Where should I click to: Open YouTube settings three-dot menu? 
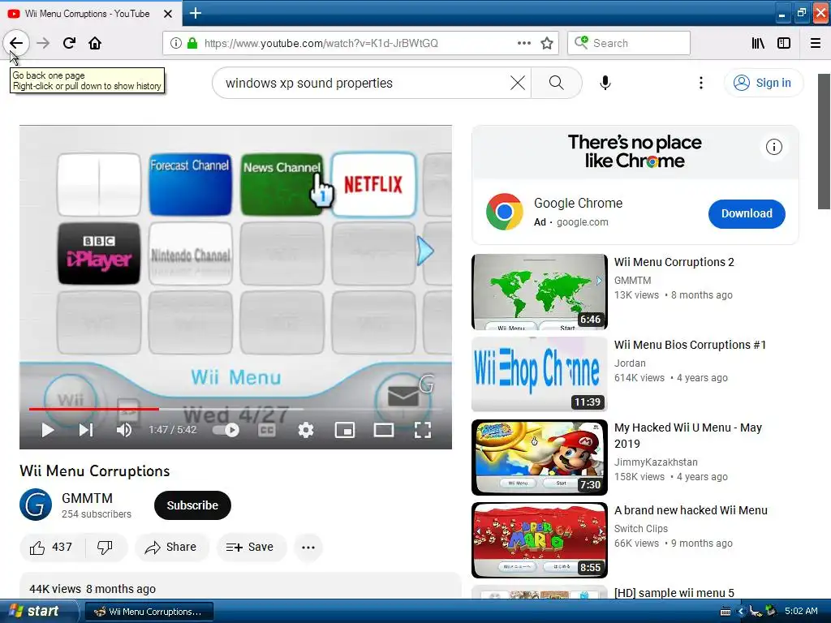click(700, 83)
